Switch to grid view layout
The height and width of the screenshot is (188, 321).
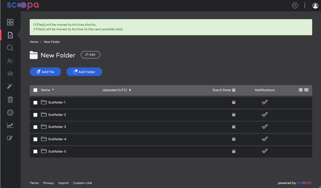[x=306, y=90]
